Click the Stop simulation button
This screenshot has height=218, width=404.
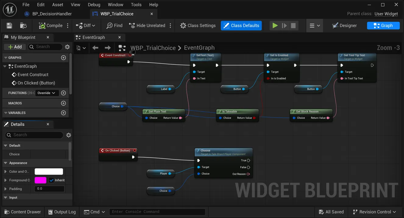tap(293, 26)
